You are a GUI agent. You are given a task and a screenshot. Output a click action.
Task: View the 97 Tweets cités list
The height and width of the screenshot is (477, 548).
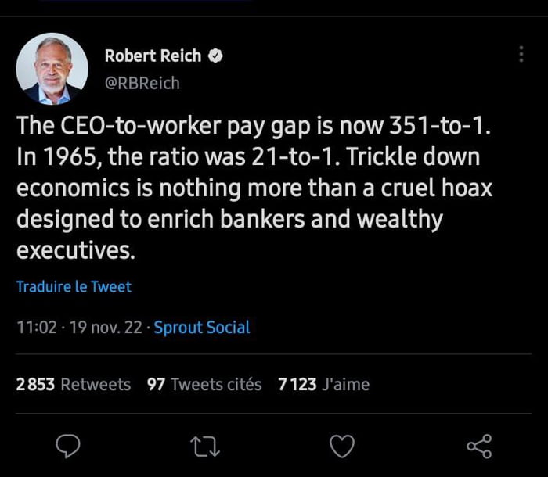[x=204, y=384]
